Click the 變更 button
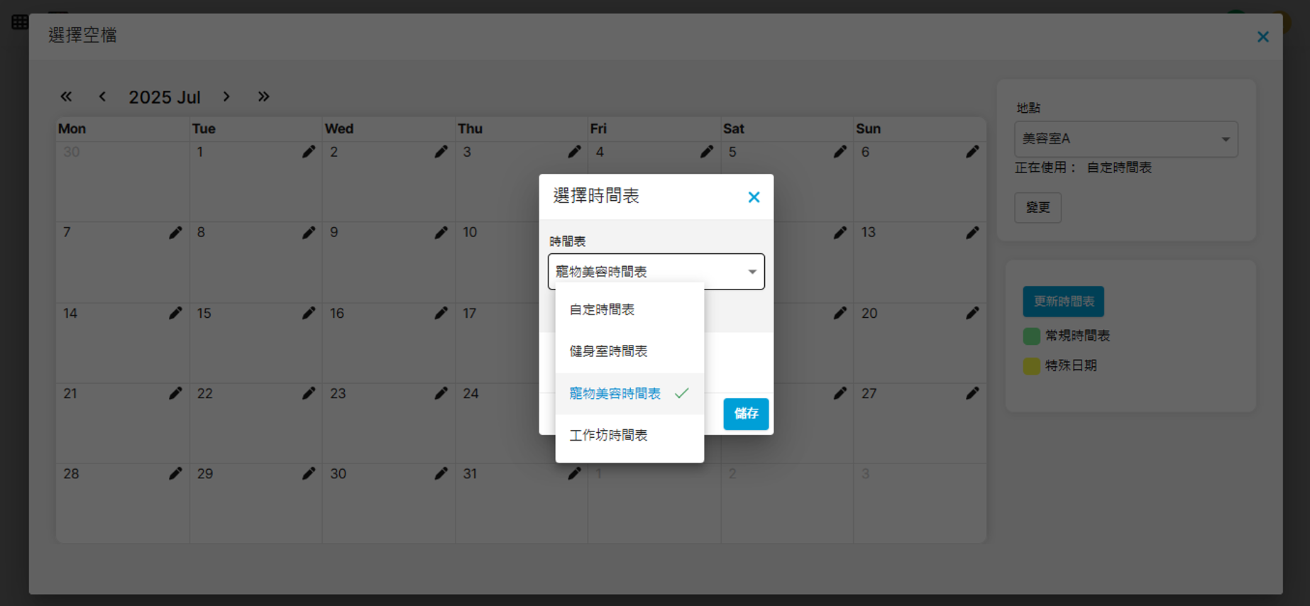Image resolution: width=1310 pixels, height=606 pixels. 1037,207
